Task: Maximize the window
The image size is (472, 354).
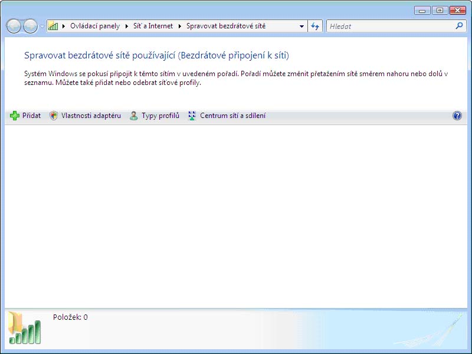Action: tap(440, 11)
